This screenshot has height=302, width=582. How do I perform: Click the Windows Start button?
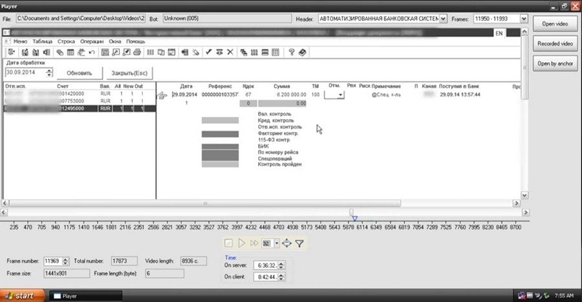[23, 296]
